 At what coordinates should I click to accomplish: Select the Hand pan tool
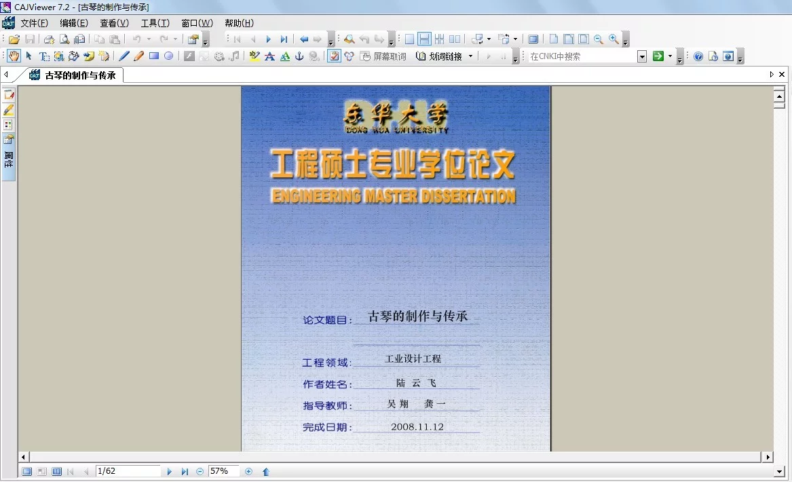(x=14, y=56)
